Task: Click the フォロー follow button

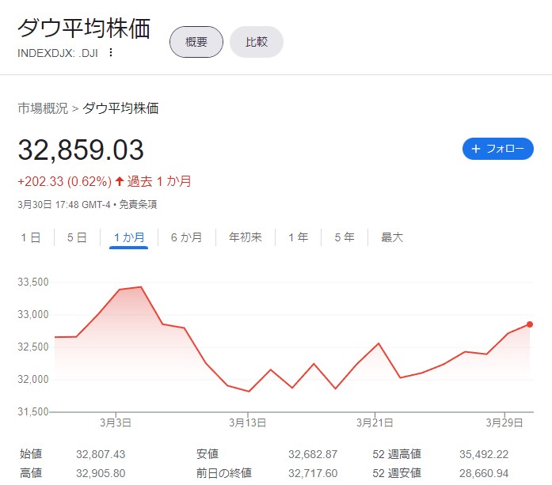Action: click(x=498, y=149)
